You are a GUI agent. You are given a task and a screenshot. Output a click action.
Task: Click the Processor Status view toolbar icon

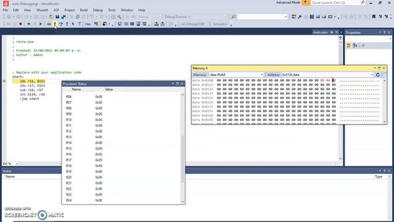coord(120,24)
